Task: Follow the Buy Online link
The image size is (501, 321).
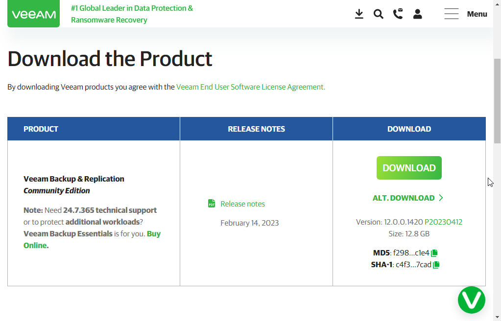Action: click(x=153, y=234)
